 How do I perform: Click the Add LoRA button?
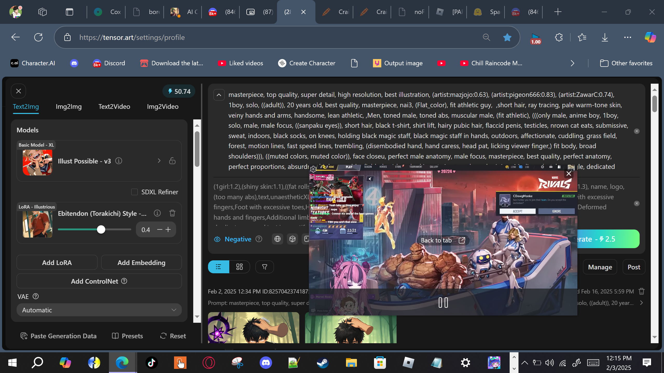click(x=57, y=262)
